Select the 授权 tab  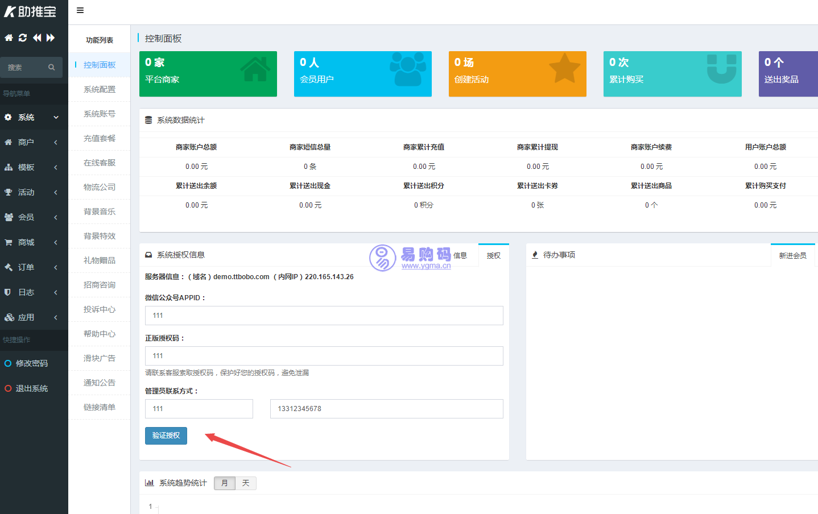494,255
